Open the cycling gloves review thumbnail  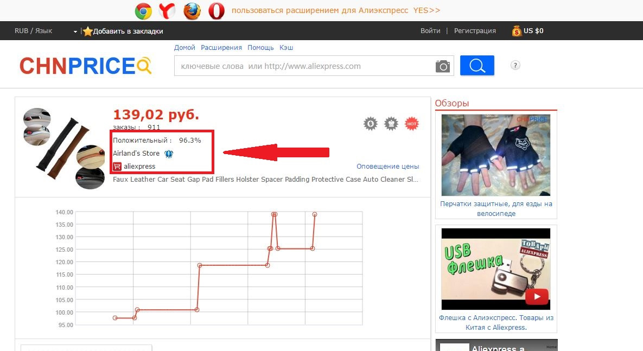click(x=496, y=155)
